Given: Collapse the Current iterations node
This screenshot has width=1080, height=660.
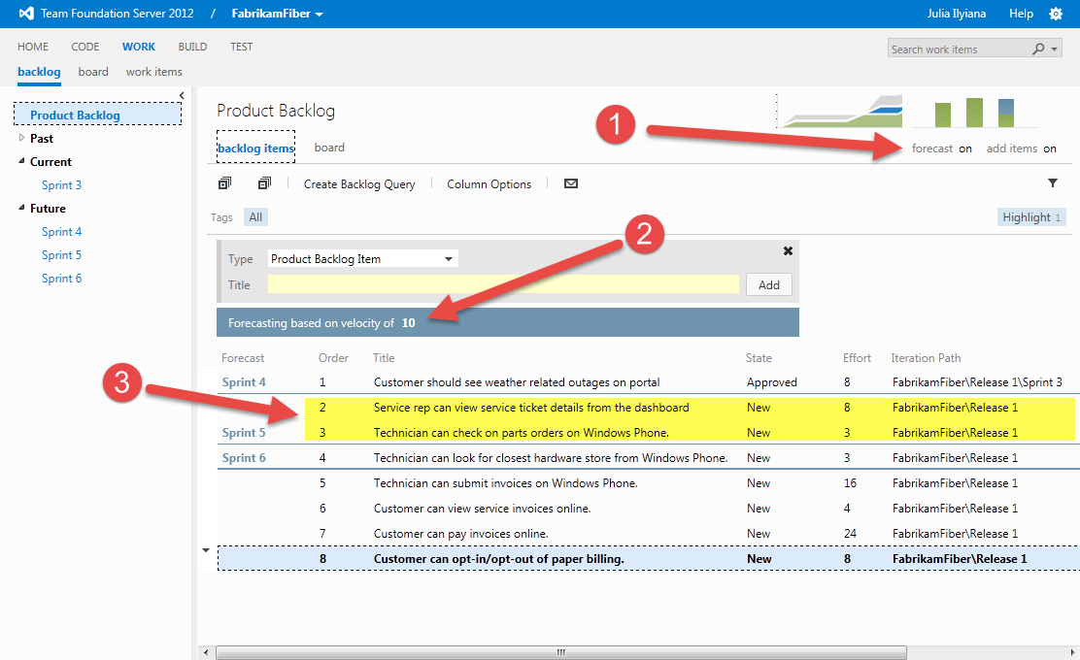Looking at the screenshot, I should pos(21,161).
